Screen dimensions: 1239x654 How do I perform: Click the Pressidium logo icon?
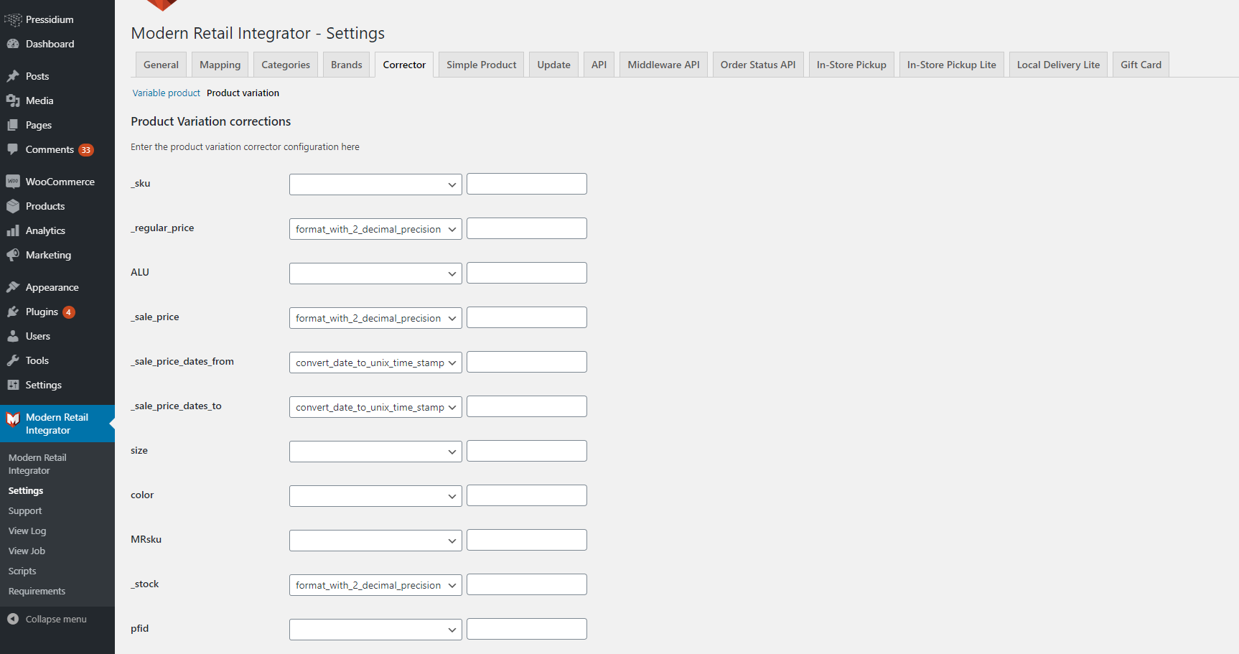13,19
